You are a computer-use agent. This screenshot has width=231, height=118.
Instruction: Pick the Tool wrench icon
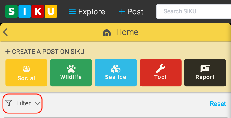pos(160,69)
